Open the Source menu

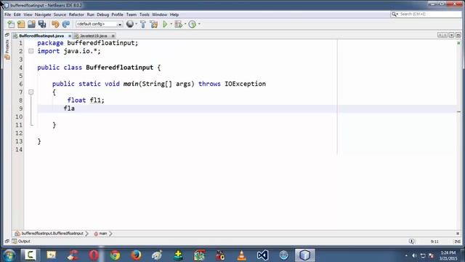point(60,15)
